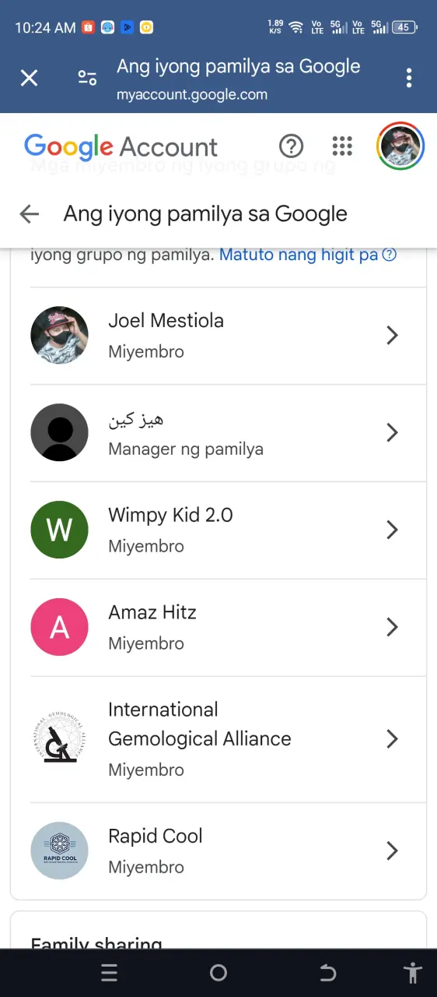The image size is (437, 997).
Task: Tap the Android recent apps button
Action: [x=110, y=973]
